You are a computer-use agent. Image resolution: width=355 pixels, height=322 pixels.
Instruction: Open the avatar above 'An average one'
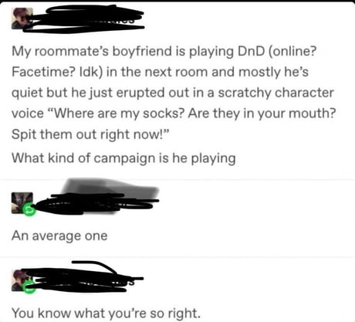coord(22,203)
